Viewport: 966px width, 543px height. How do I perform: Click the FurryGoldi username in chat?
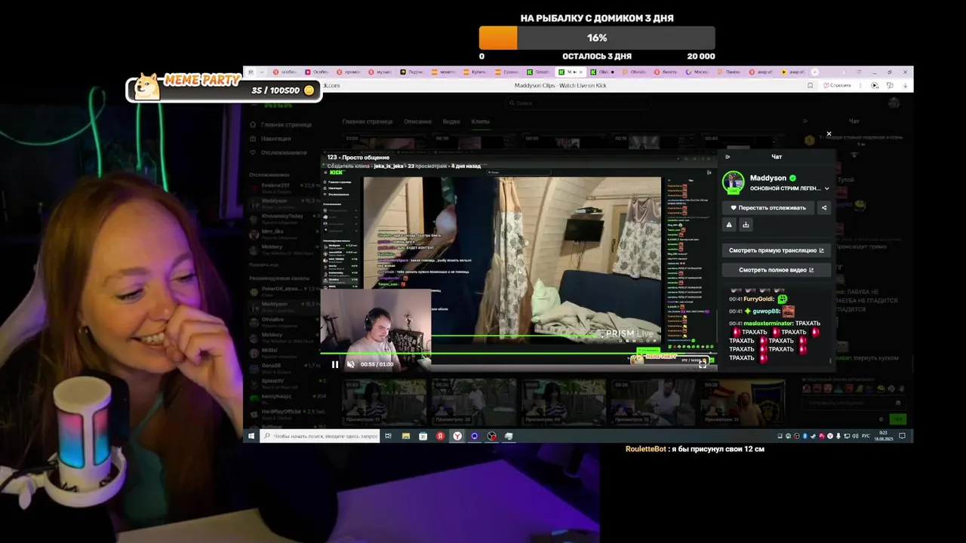click(758, 299)
